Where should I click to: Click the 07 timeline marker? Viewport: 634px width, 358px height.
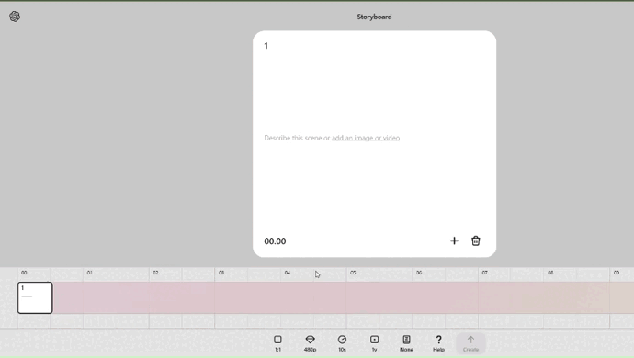pyautogui.click(x=484, y=273)
